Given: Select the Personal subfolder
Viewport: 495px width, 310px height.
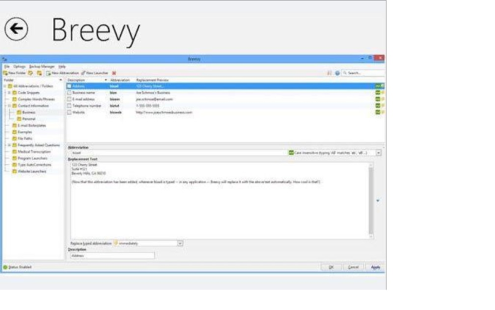Looking at the screenshot, I should click(29, 119).
